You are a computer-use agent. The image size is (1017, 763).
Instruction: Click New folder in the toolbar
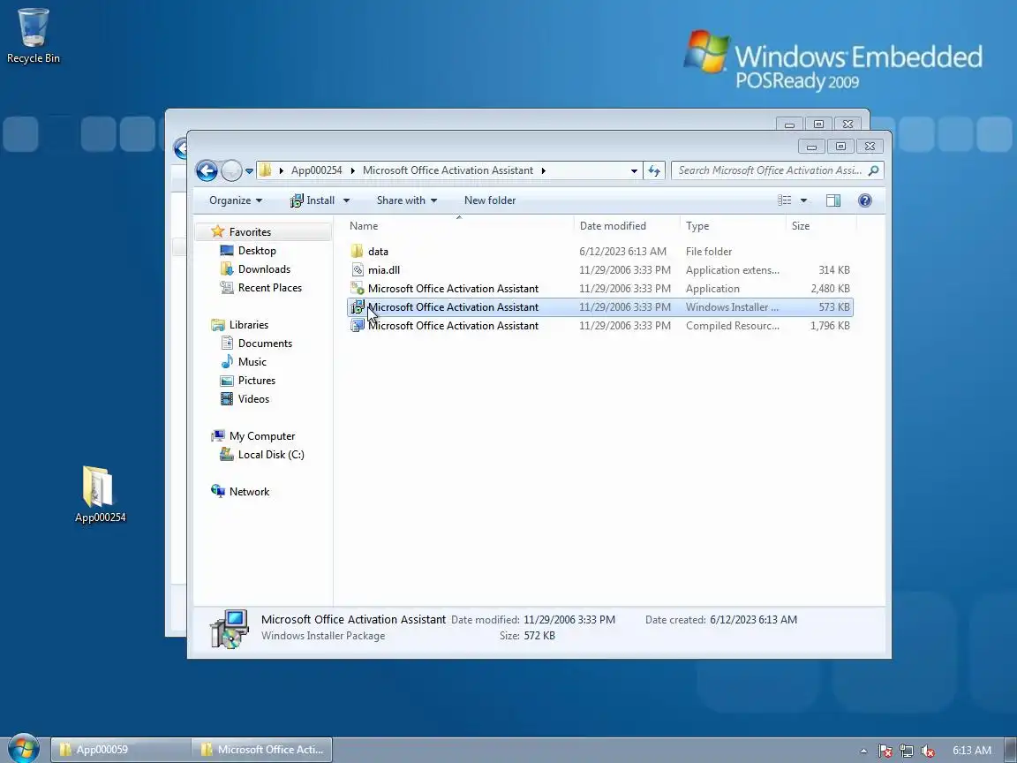(x=490, y=200)
